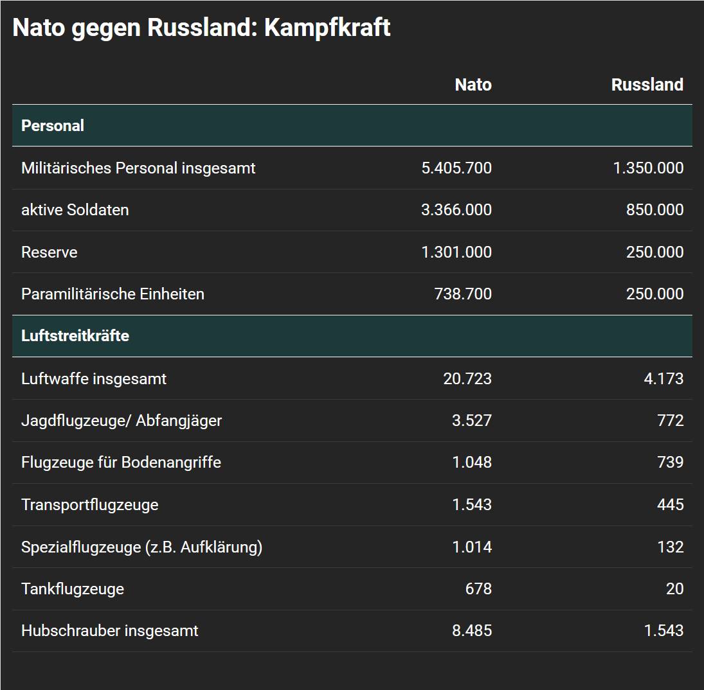Click the 'aktive Soldaten' row label
The height and width of the screenshot is (690, 704).
pyautogui.click(x=75, y=210)
